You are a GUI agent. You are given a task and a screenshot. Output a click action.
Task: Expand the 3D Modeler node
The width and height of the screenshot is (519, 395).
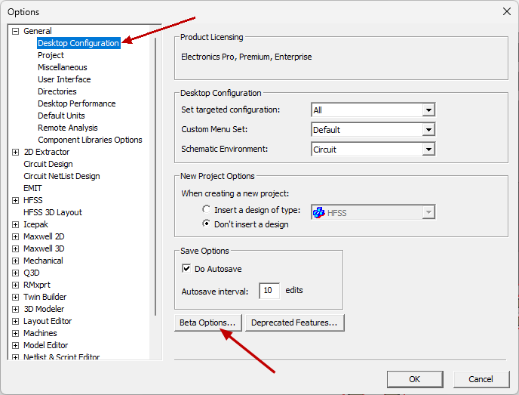(x=15, y=309)
